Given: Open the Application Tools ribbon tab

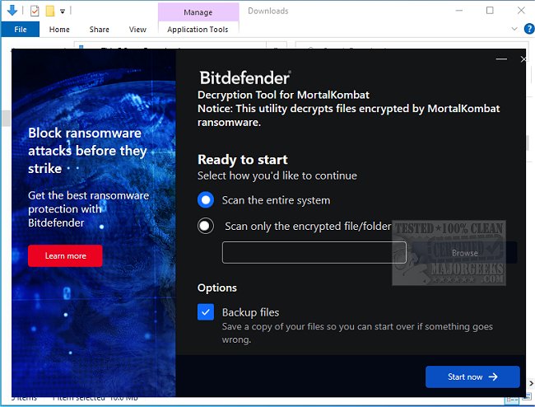Looking at the screenshot, I should (198, 30).
